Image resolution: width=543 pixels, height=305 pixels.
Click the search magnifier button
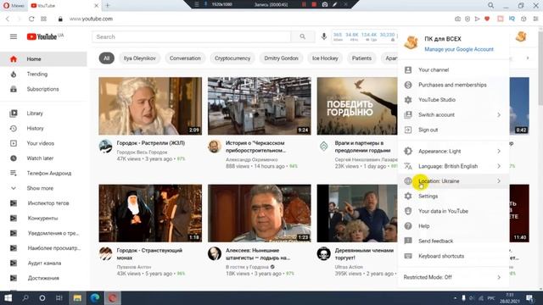303,36
